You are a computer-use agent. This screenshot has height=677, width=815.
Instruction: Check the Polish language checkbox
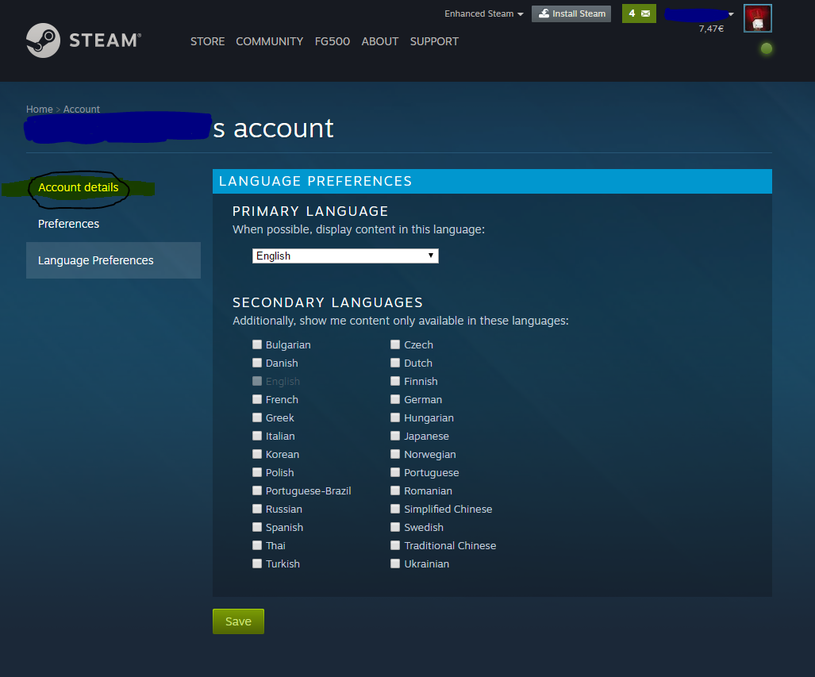[x=257, y=472]
